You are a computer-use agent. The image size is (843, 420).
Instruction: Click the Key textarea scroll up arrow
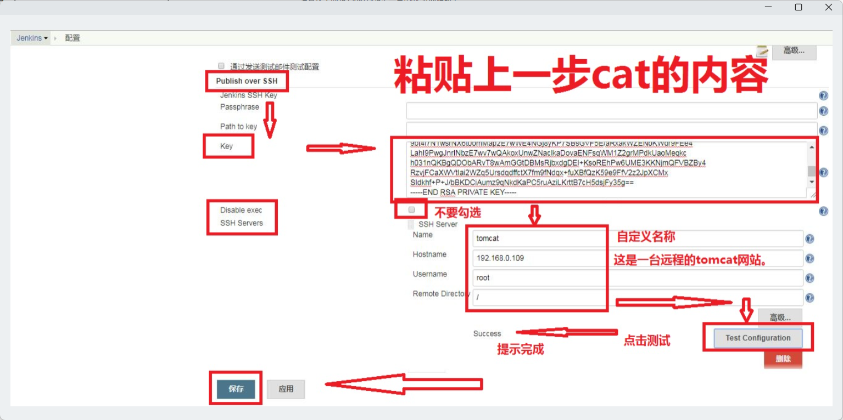[x=812, y=147]
